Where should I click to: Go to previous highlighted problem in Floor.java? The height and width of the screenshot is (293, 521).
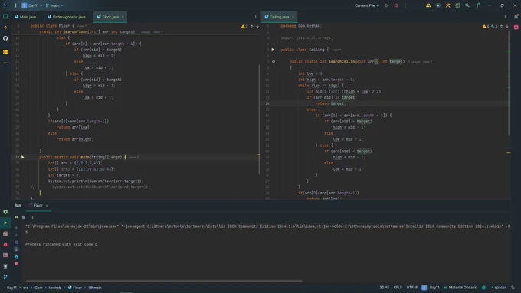[252, 26]
